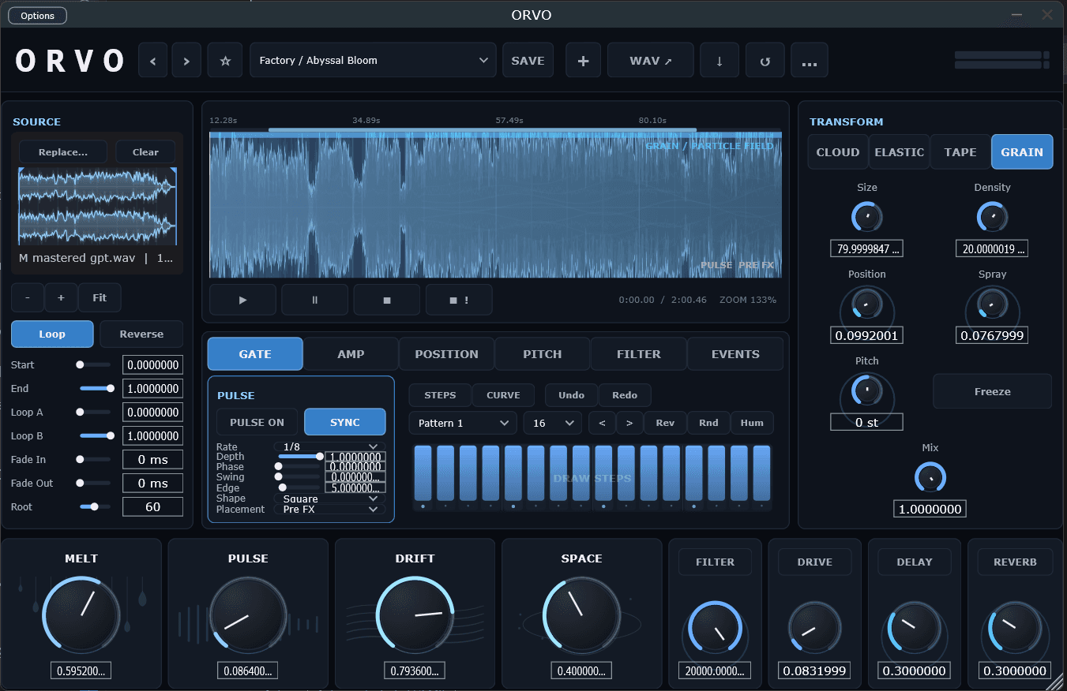Select the CLOUD transform mode
The image size is (1067, 691).
click(838, 152)
